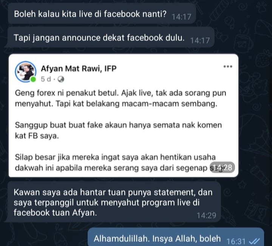This screenshot has height=246, width=272.
Task: Tap Afyan Mat Rawi's profile picture
Action: pyautogui.click(x=26, y=72)
